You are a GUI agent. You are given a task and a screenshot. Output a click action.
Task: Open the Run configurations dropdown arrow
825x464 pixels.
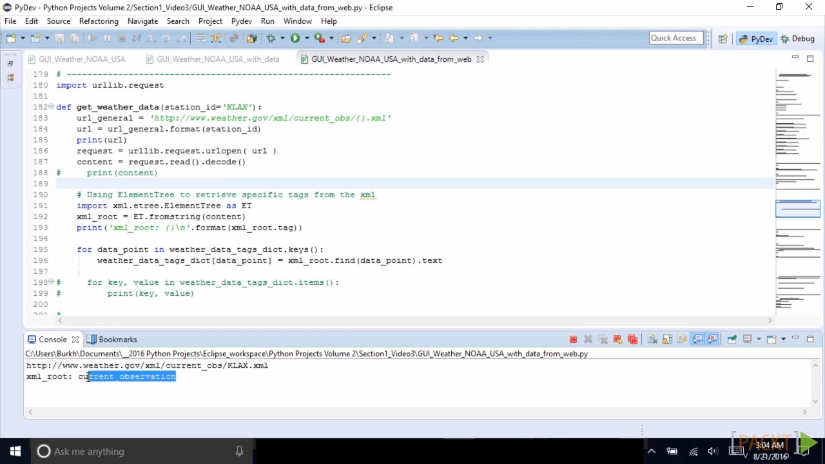pos(307,38)
